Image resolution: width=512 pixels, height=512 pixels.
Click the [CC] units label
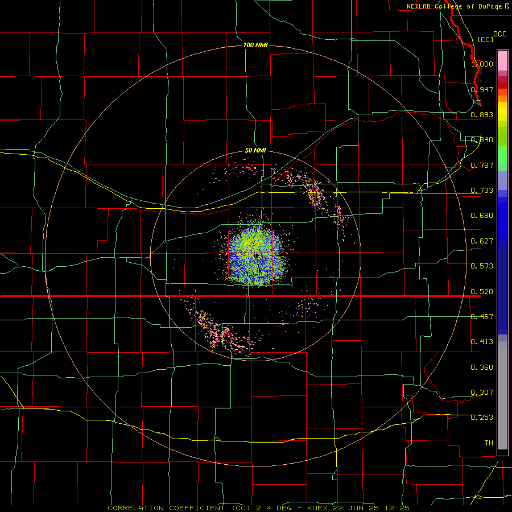(485, 39)
